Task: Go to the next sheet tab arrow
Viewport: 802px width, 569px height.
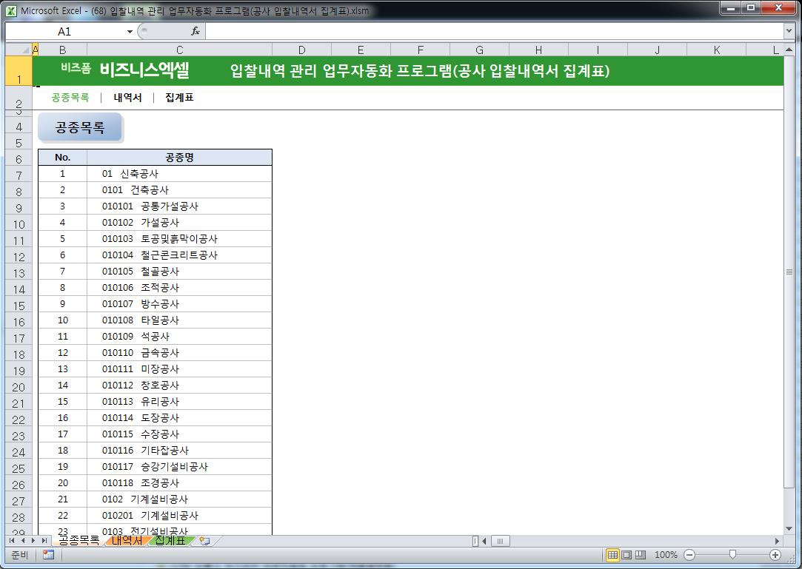Action: 33,540
